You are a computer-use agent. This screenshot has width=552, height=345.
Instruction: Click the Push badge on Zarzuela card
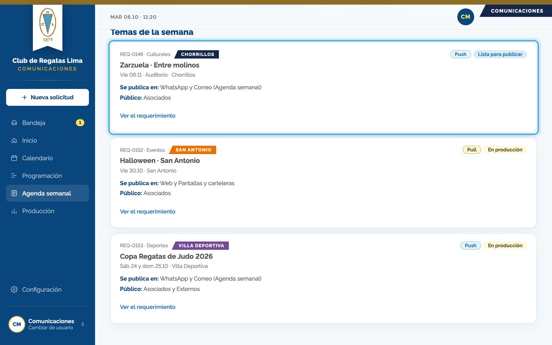point(460,54)
